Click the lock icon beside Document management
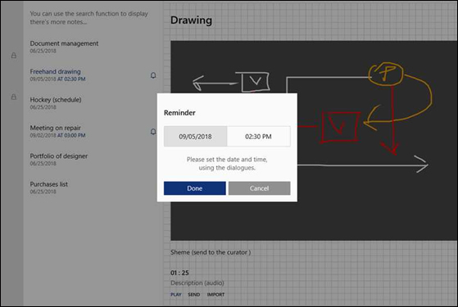Screen dimensions: 458x307 14,55
